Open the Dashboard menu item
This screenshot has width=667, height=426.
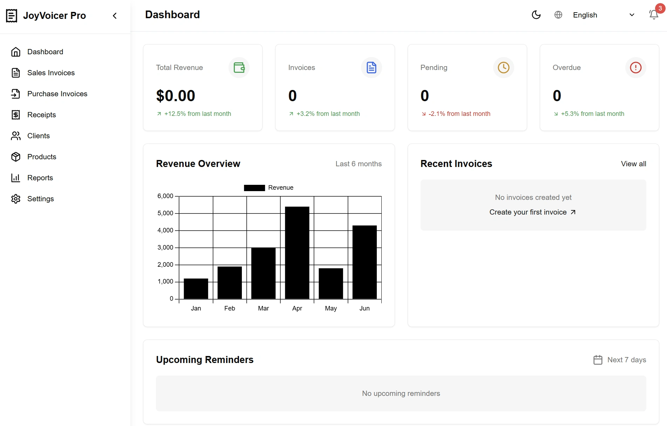coord(65,52)
